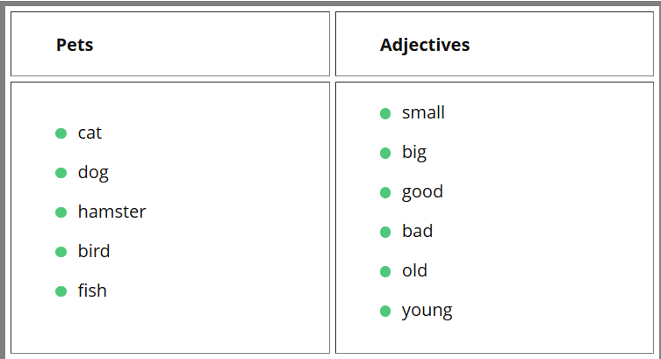
Task: Click the green bullet next to big
Action: tap(385, 153)
